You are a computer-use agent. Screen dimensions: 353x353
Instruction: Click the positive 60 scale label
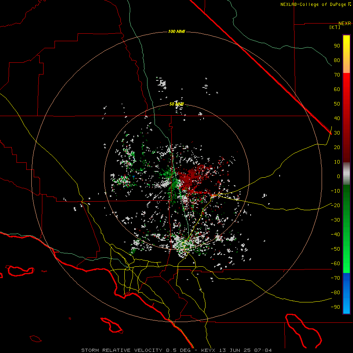click(337, 89)
